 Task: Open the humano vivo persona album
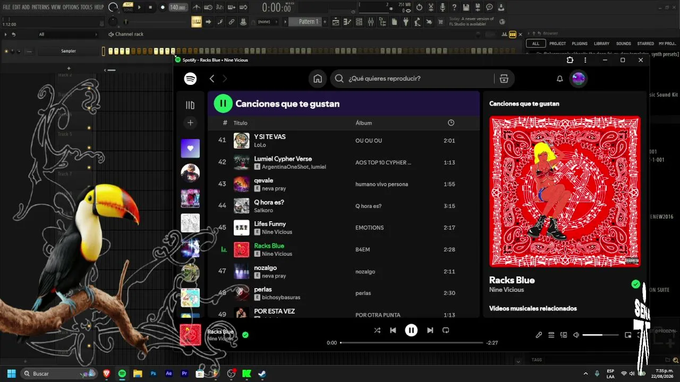[x=381, y=184]
